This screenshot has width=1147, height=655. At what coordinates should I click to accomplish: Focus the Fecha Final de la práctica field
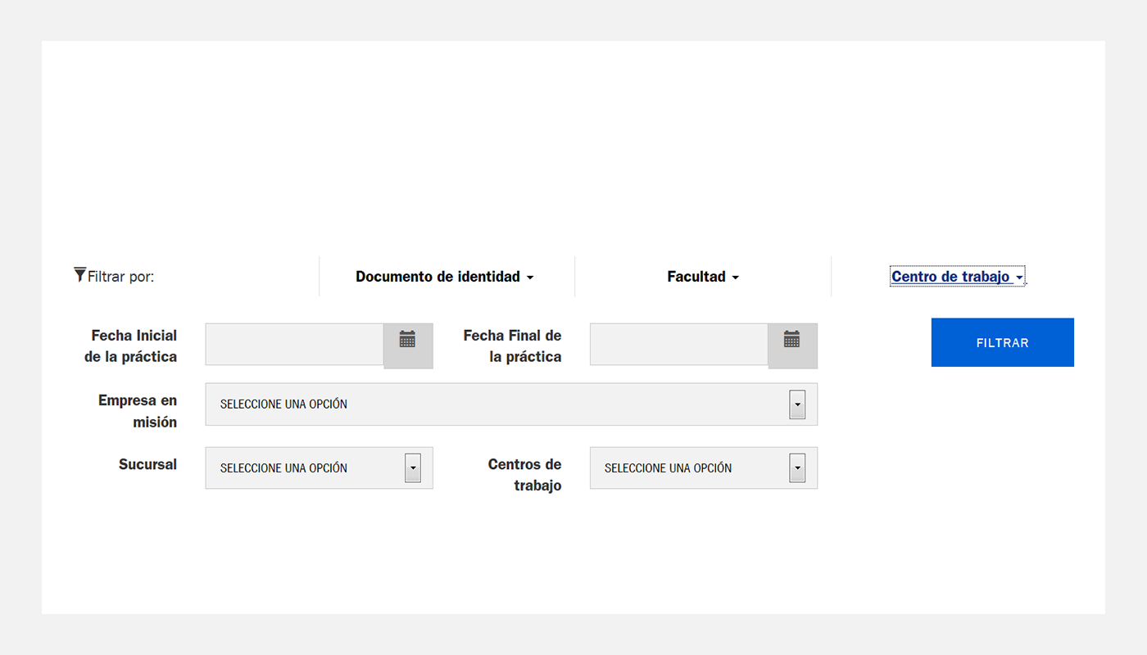pyautogui.click(x=679, y=345)
